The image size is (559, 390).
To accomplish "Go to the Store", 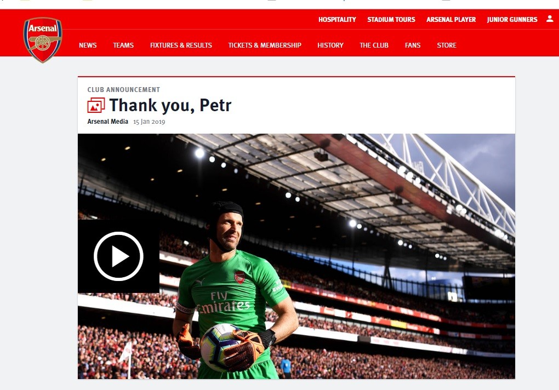I will pos(447,45).
